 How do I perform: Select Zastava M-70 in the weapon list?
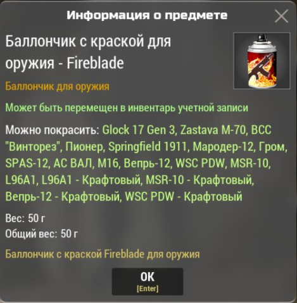[x=213, y=130]
